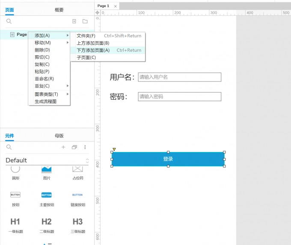Select 上方添加页面(B) in the submenu
The height and width of the screenshot is (245, 291).
pyautogui.click(x=108, y=43)
